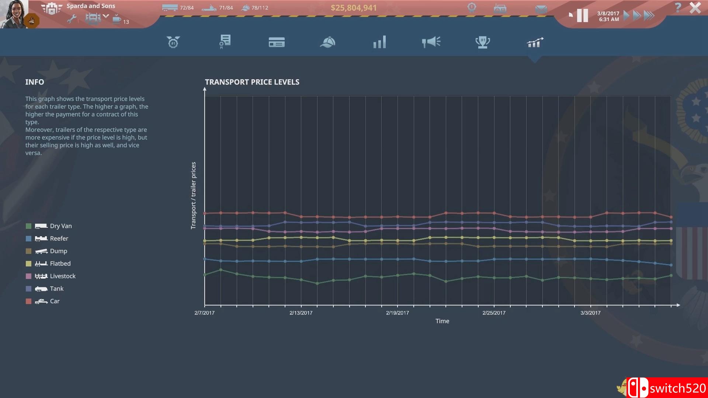Image resolution: width=708 pixels, height=398 pixels.
Task: Open the medal ranking tab
Action: [x=173, y=42]
